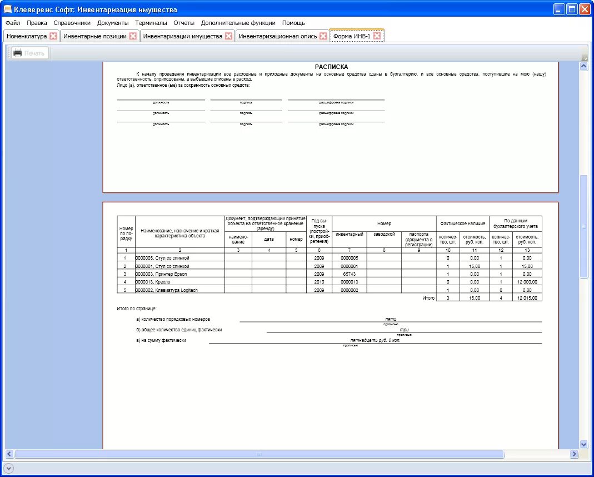The width and height of the screenshot is (594, 477).
Task: Click 'Год выпуска' column header
Action: coord(319,231)
